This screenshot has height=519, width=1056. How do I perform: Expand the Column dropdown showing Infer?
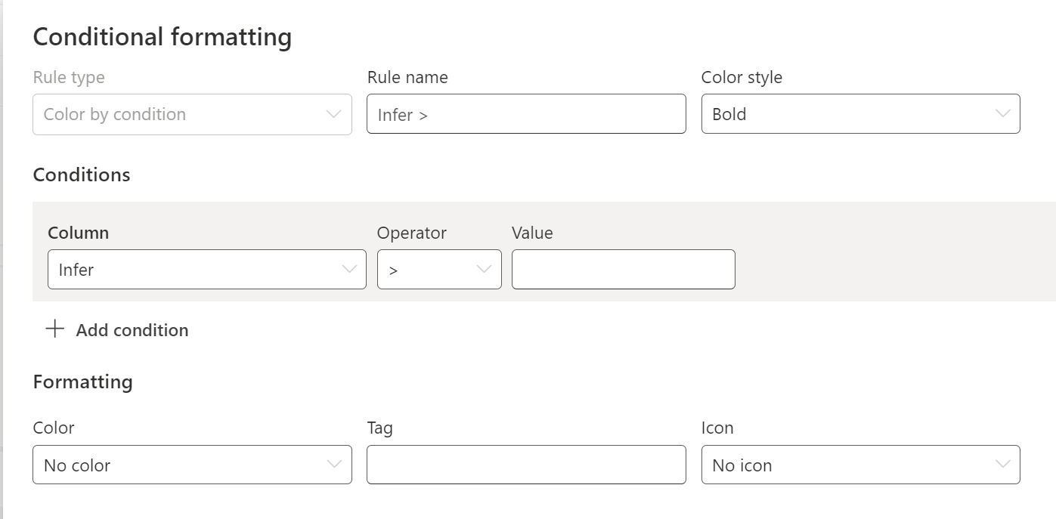point(206,269)
